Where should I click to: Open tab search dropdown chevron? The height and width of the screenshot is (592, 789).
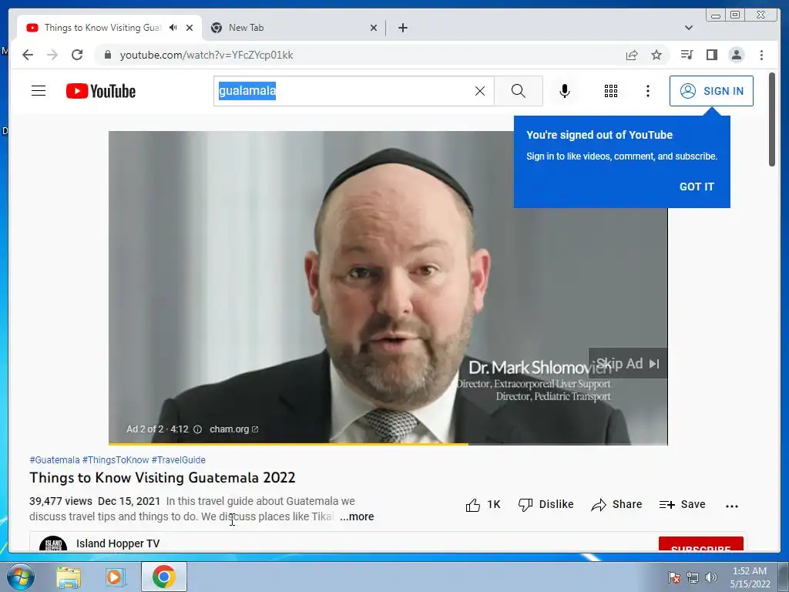coord(689,28)
